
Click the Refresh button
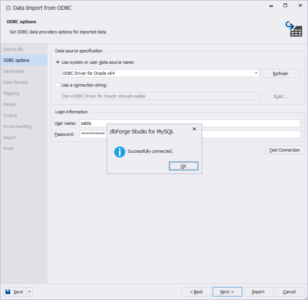281,73
